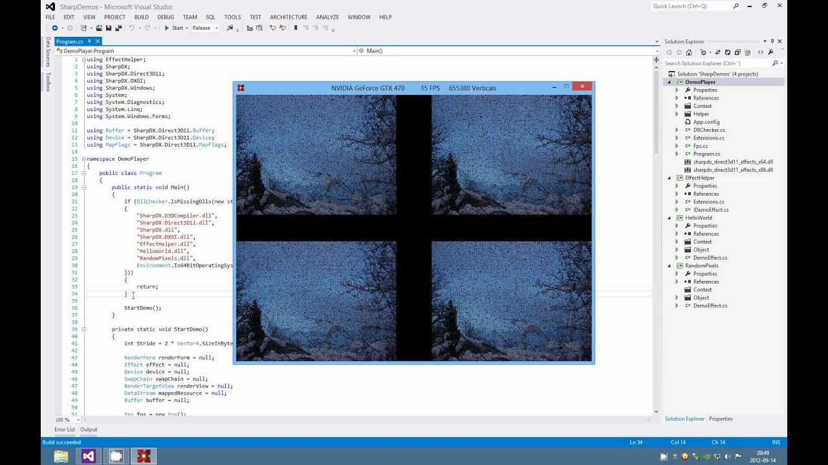Click the rendered scene in the NVIDIA GeForce GTX 470 window
Screen dimensions: 828x465
click(x=413, y=228)
